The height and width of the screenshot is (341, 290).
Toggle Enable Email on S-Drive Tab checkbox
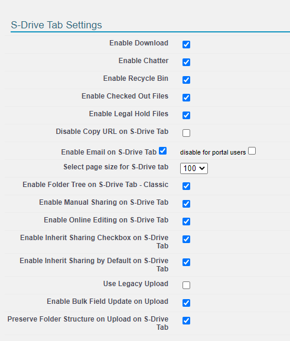(162, 150)
